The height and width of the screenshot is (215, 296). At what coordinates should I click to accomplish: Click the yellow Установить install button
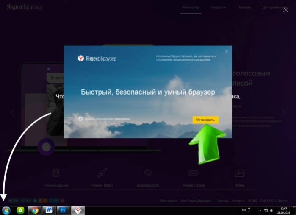[205, 120]
